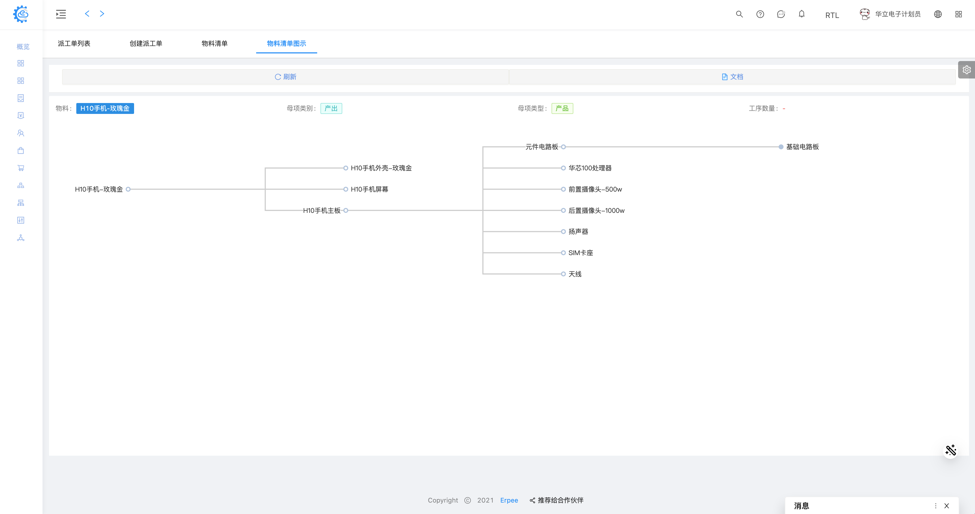The height and width of the screenshot is (514, 975).
Task: Click the 刷新 refresh button
Action: pos(285,77)
